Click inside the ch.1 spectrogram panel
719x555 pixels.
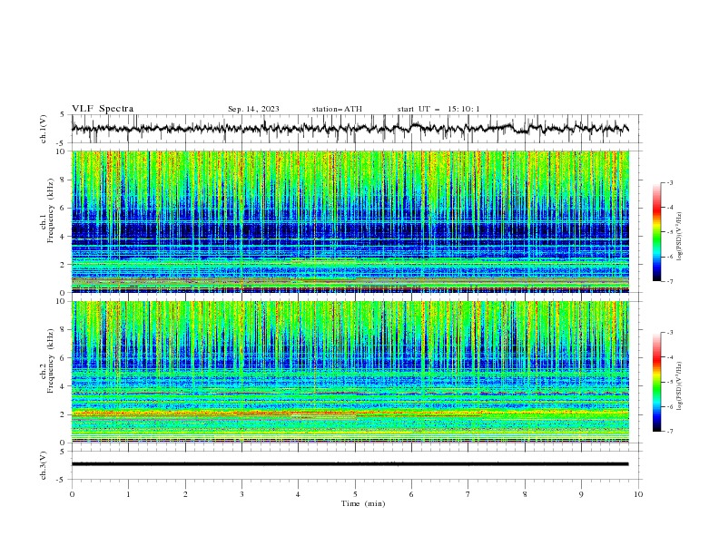(350, 221)
